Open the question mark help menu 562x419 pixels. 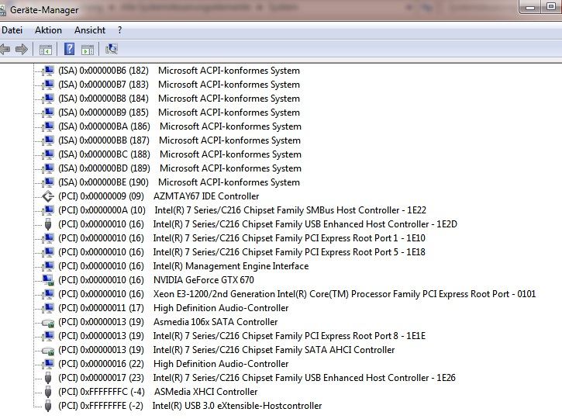(119, 30)
